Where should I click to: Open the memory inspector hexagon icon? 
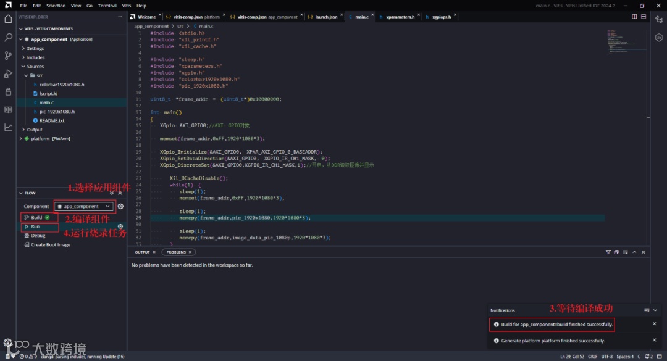click(x=659, y=38)
